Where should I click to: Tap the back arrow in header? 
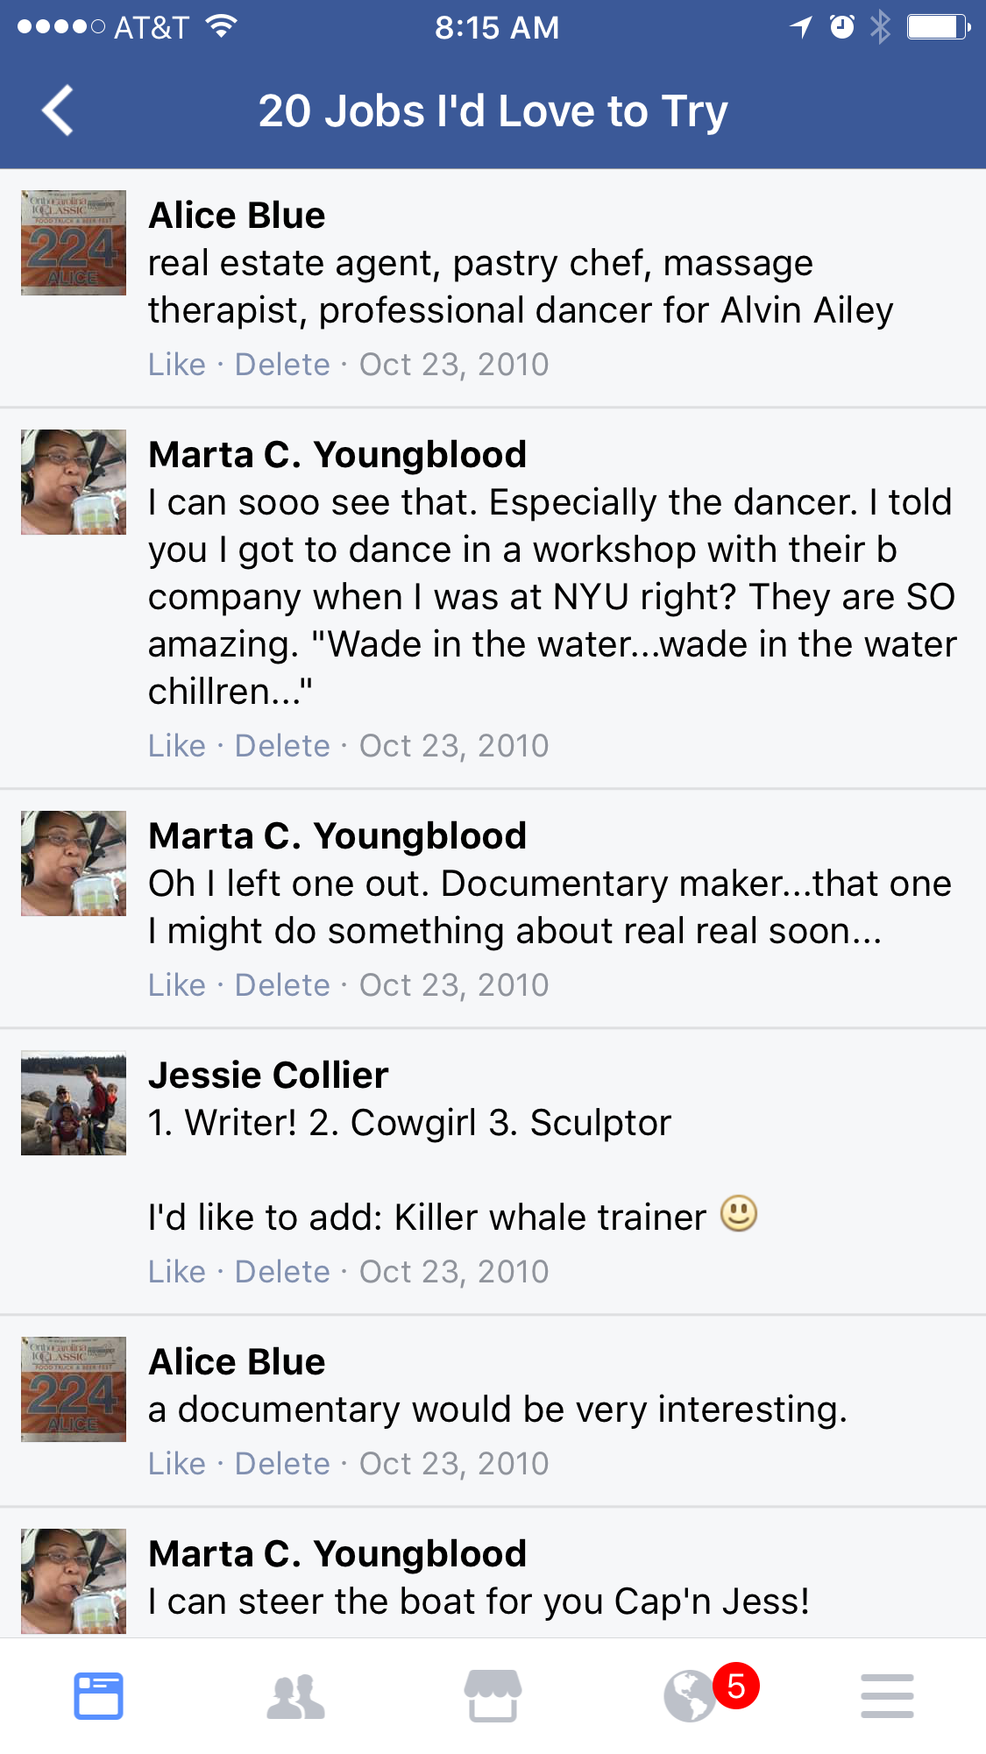[58, 111]
